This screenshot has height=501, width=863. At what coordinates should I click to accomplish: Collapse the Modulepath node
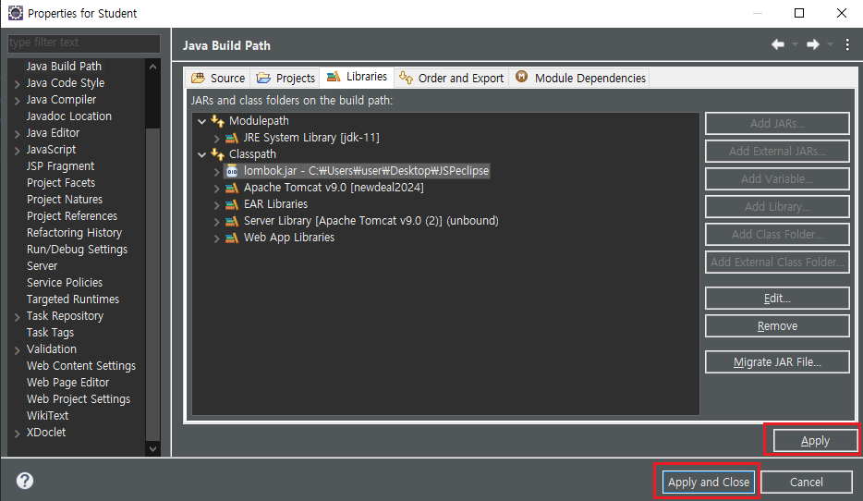(202, 121)
